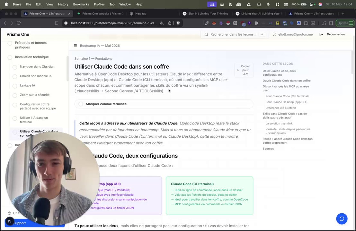The image size is (356, 231).
Task: Open the chat bubble floating button
Action: (342, 219)
